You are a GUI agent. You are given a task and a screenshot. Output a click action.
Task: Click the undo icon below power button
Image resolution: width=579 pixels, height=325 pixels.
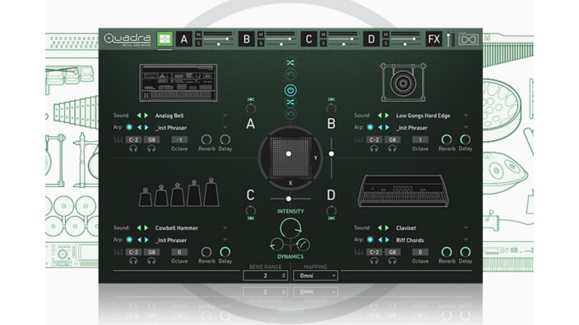point(290,114)
